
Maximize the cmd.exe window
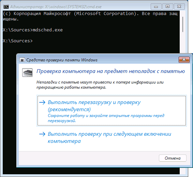pos(168,6)
